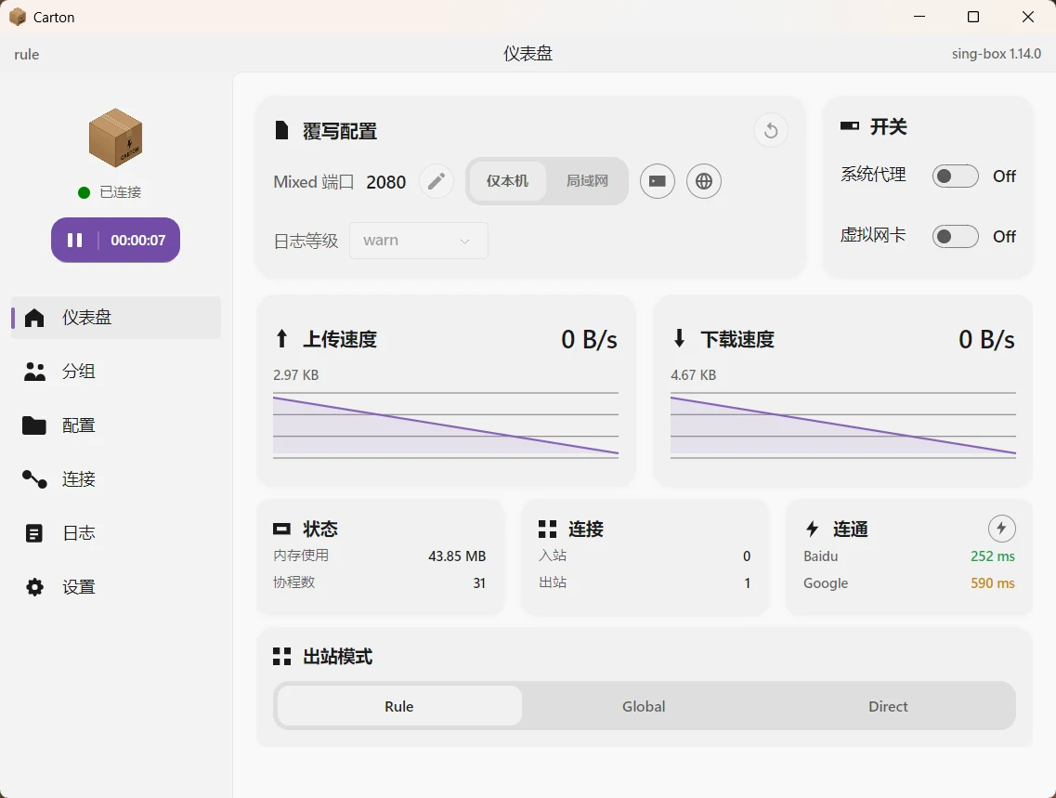Click the 连接 card grid icon

548,529
